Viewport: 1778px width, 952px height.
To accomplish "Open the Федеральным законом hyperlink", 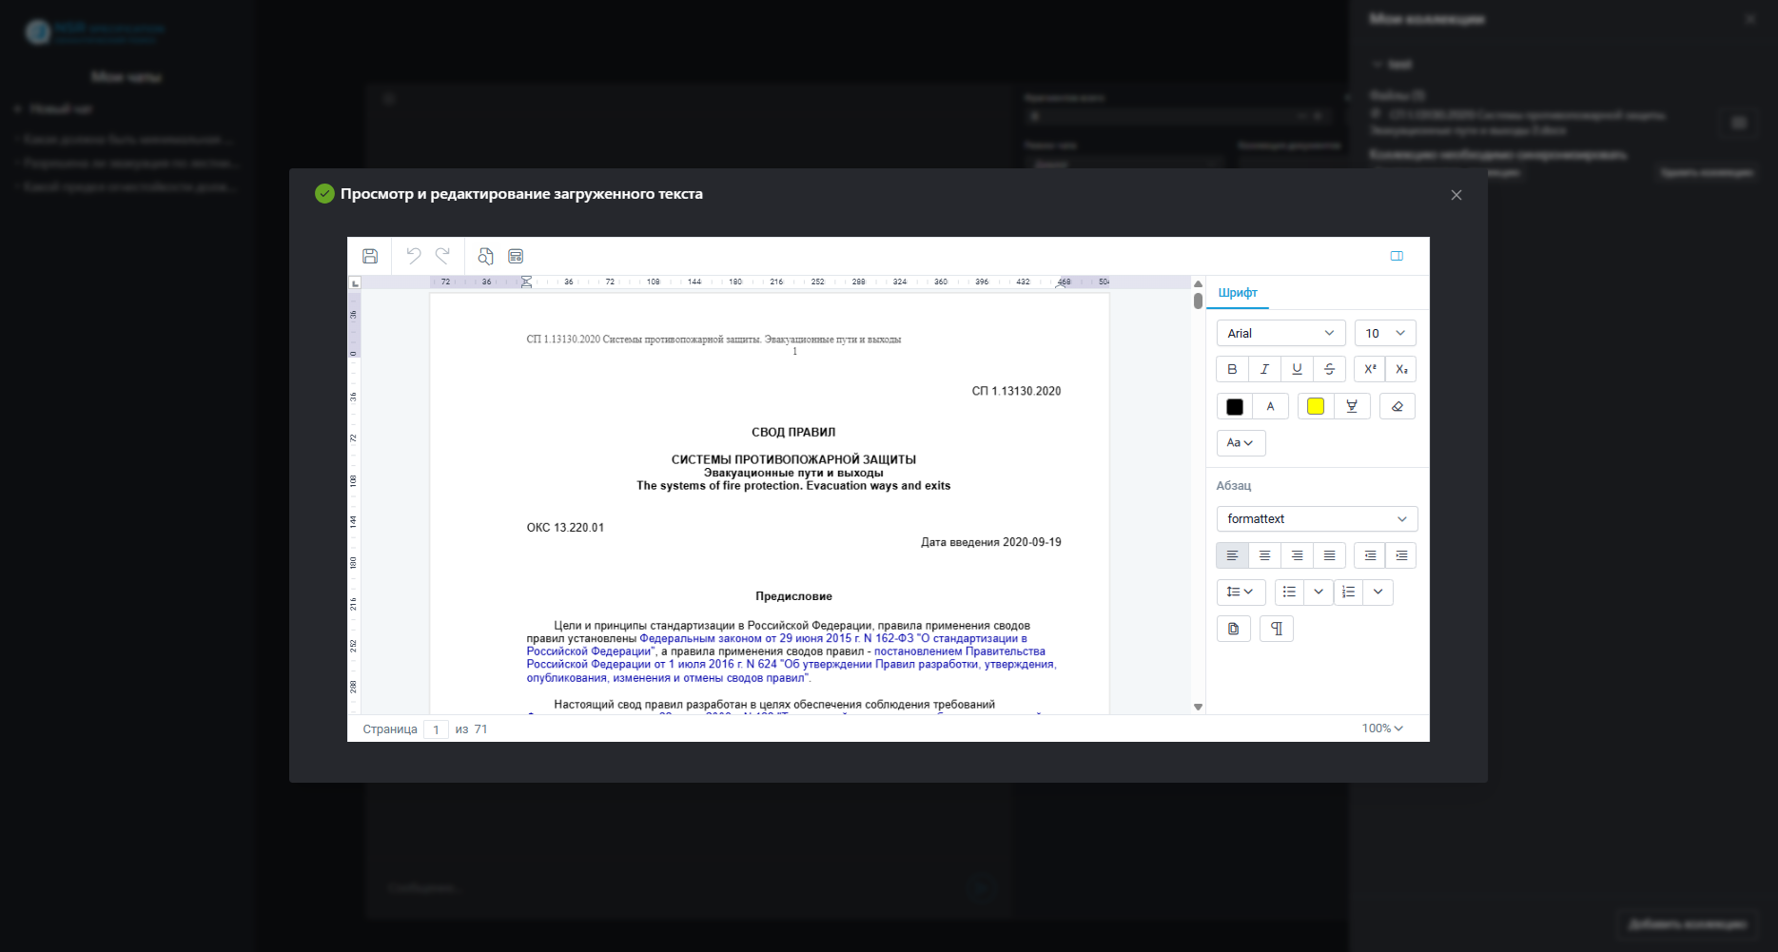I will [x=700, y=639].
